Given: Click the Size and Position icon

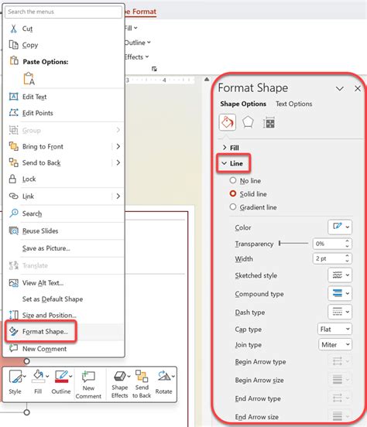Looking at the screenshot, I should [x=14, y=315].
